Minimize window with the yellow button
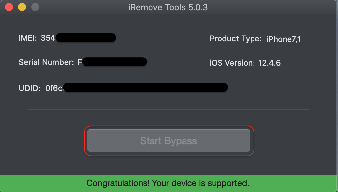 22,7
